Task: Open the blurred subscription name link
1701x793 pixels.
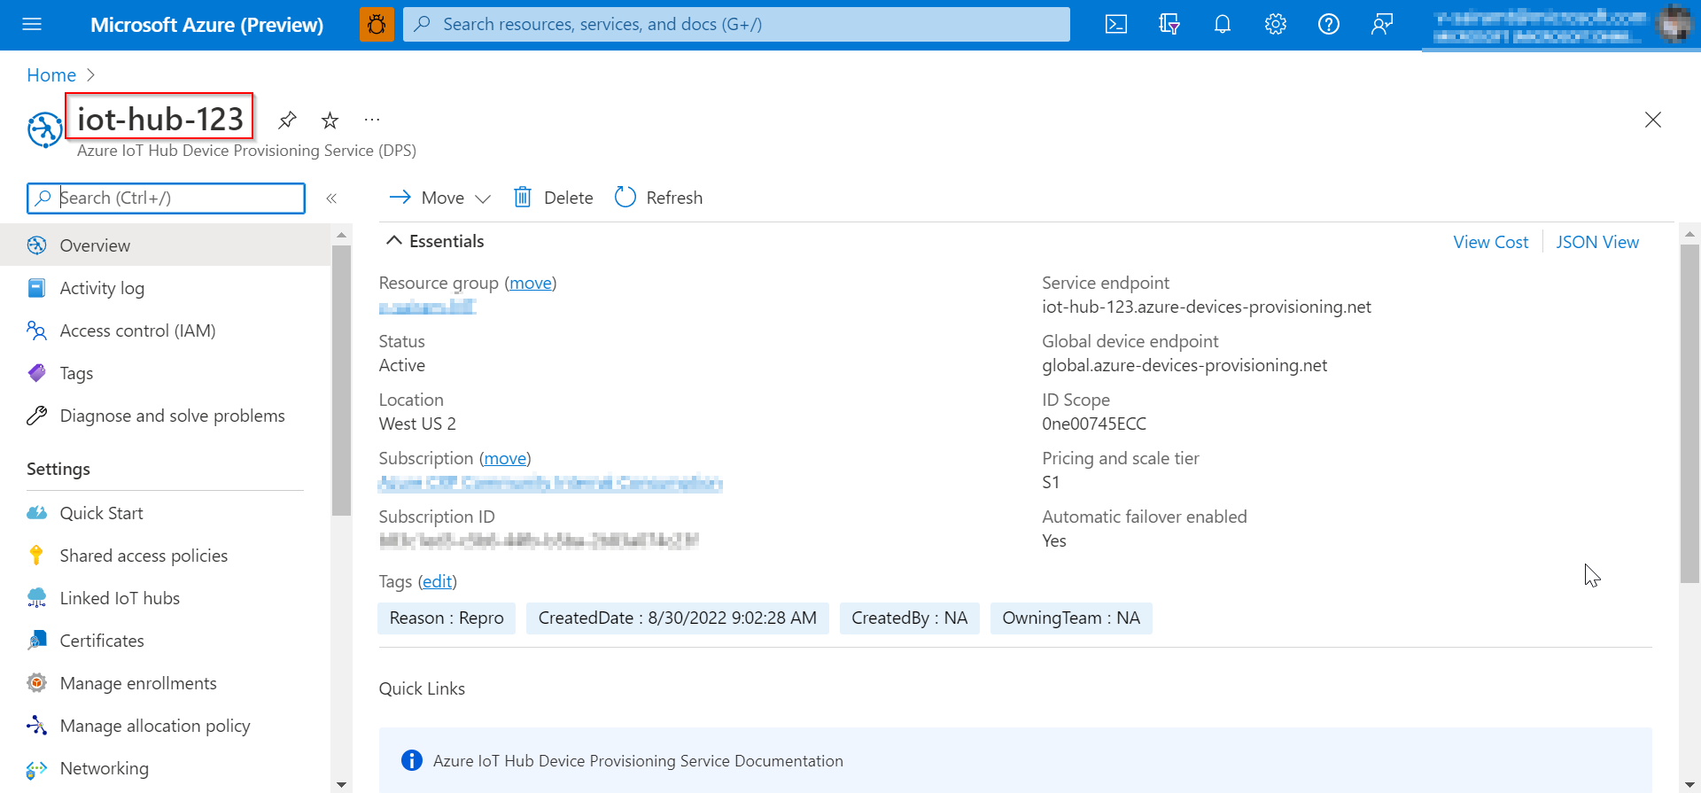Action: tap(550, 483)
